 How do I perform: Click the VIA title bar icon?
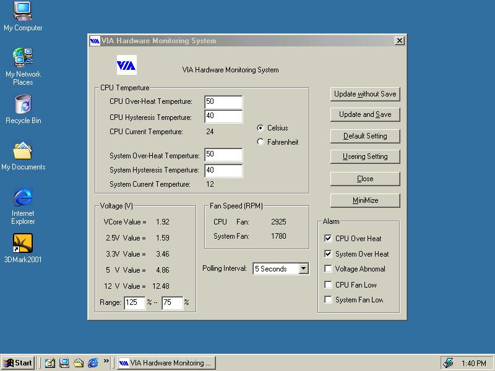click(x=95, y=41)
